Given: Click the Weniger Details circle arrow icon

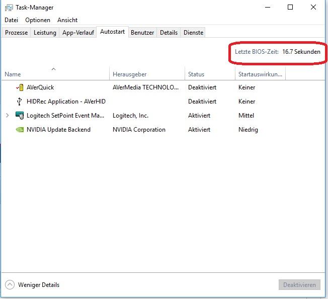Looking at the screenshot, I should point(10,284).
